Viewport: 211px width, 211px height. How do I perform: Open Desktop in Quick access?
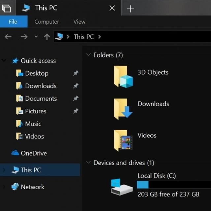(x=37, y=73)
